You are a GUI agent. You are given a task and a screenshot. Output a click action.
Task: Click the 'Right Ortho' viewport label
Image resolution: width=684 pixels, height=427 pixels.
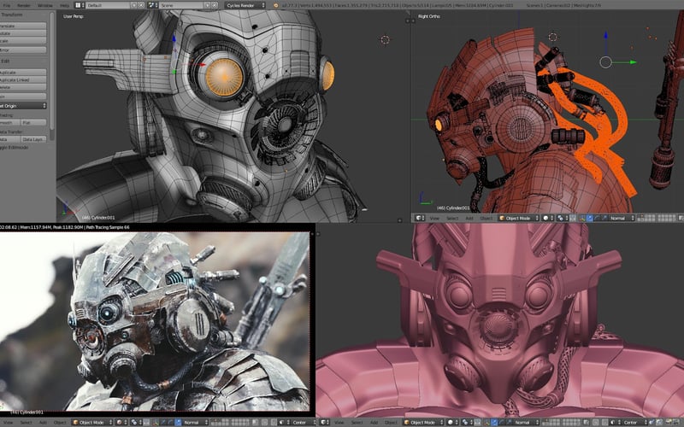coord(429,16)
